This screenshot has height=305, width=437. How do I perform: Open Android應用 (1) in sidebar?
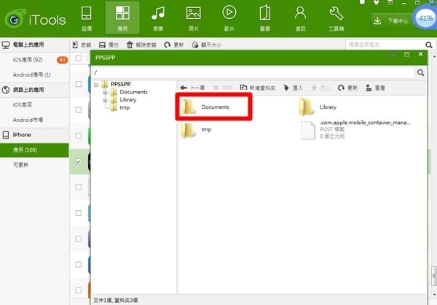click(32, 74)
